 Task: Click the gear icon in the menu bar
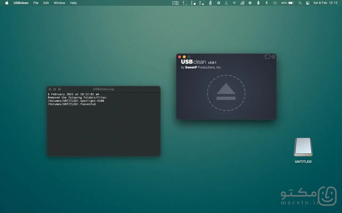point(250,3)
